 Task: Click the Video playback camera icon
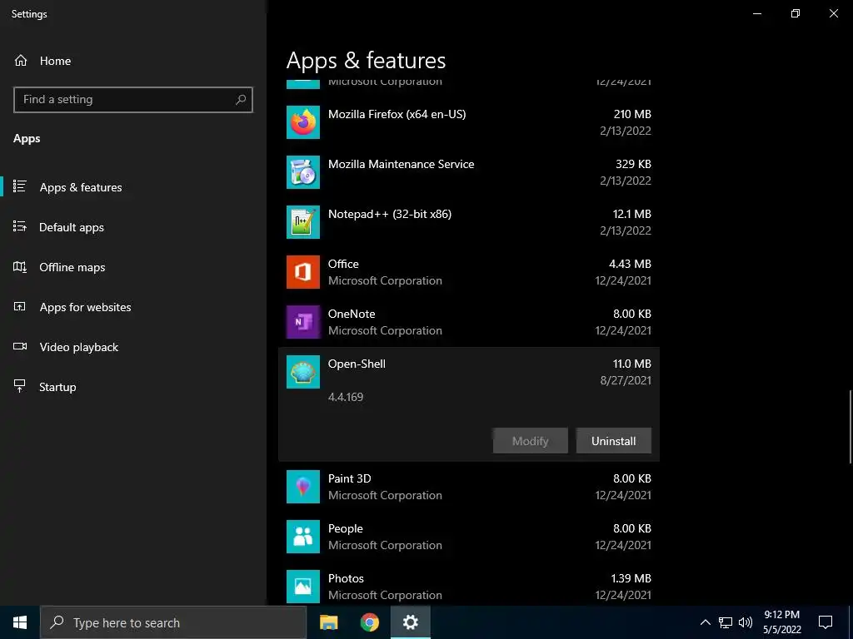coord(20,346)
